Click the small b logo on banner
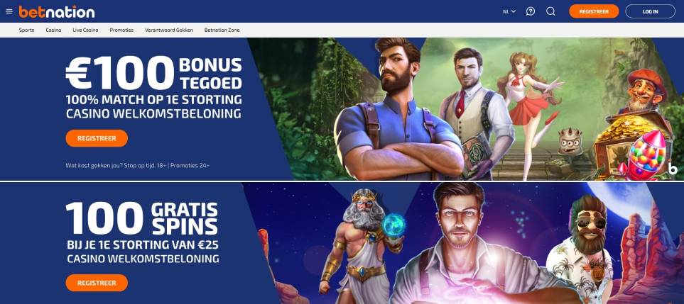This screenshot has height=304, width=684. 673,169
